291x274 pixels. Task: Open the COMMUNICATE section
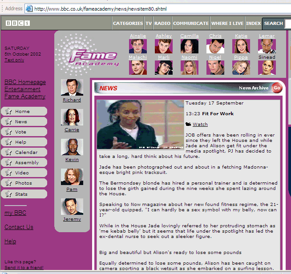click(191, 23)
